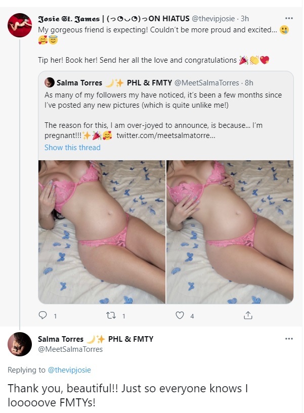Image resolution: width=304 pixels, height=413 pixels.
Task: Open more options on Salma's reply
Action: pyautogui.click(x=289, y=339)
